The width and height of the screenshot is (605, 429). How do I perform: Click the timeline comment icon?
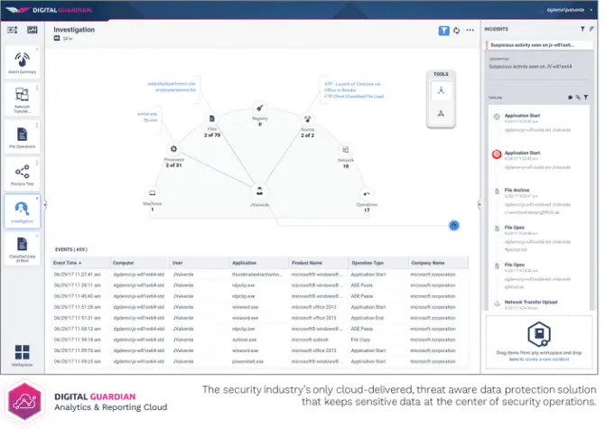point(571,98)
